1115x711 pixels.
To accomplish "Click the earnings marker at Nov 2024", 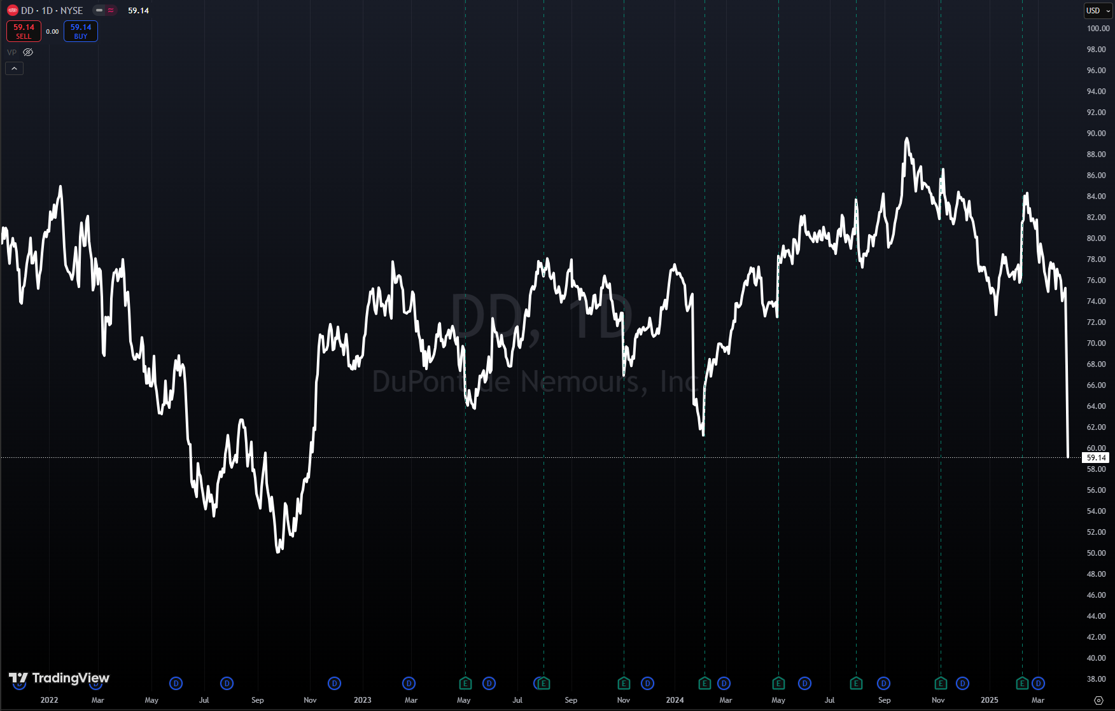I will point(941,684).
